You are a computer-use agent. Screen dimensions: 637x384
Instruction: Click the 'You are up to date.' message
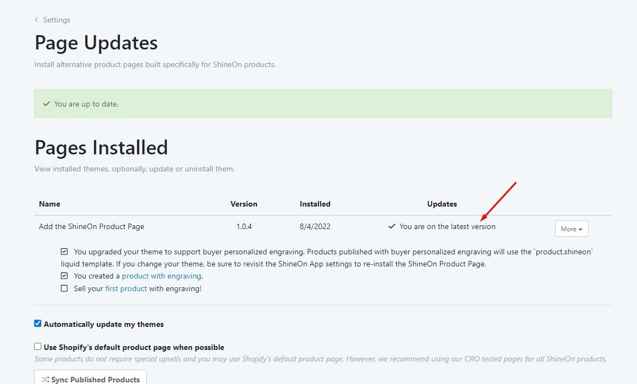click(x=86, y=104)
